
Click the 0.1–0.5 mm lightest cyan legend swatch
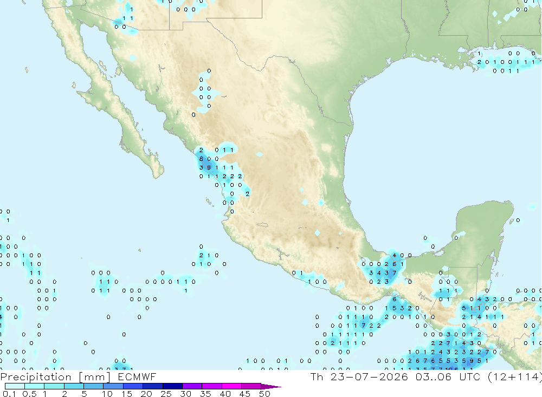point(15,386)
